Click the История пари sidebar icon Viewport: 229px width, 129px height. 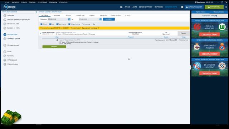pos(5,34)
